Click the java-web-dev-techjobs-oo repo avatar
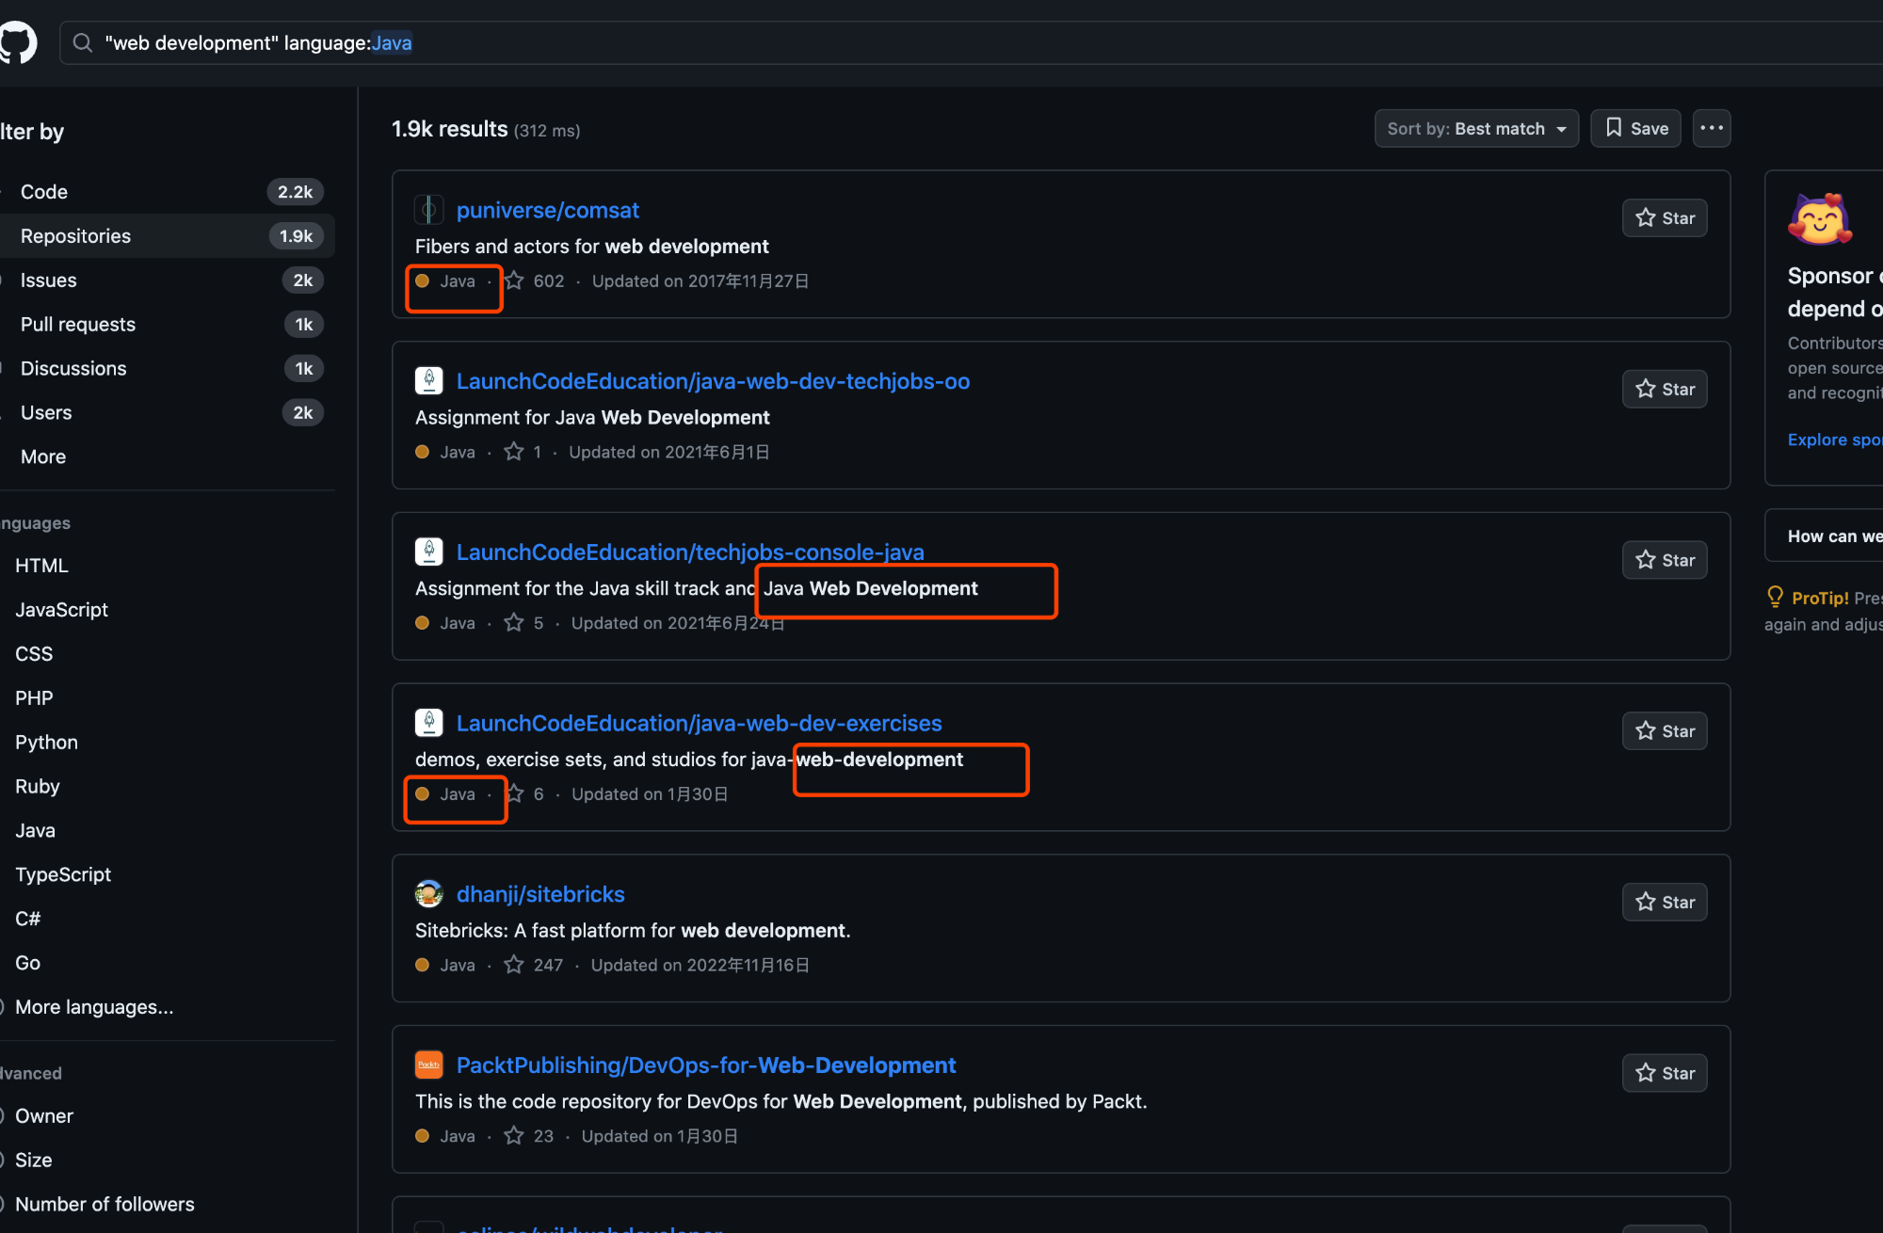 (x=429, y=381)
